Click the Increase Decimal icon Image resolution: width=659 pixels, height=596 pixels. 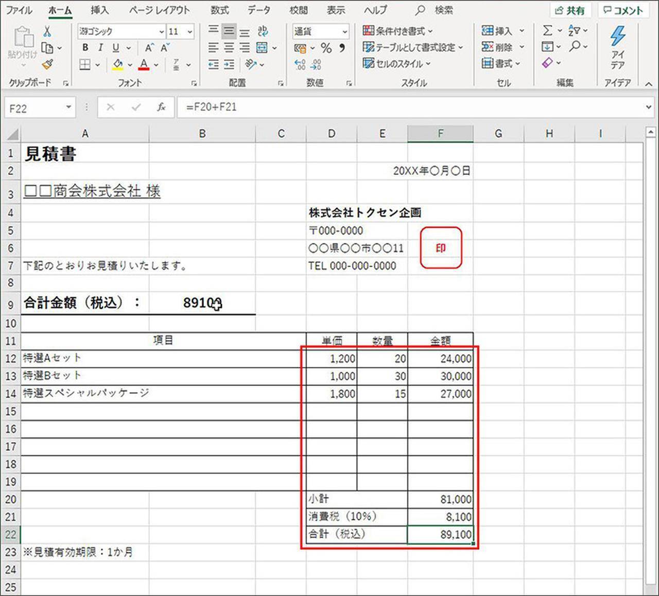coord(300,65)
